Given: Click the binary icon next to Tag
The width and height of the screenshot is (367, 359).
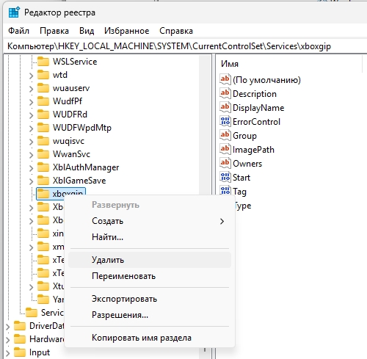Looking at the screenshot, I should pyautogui.click(x=225, y=190).
